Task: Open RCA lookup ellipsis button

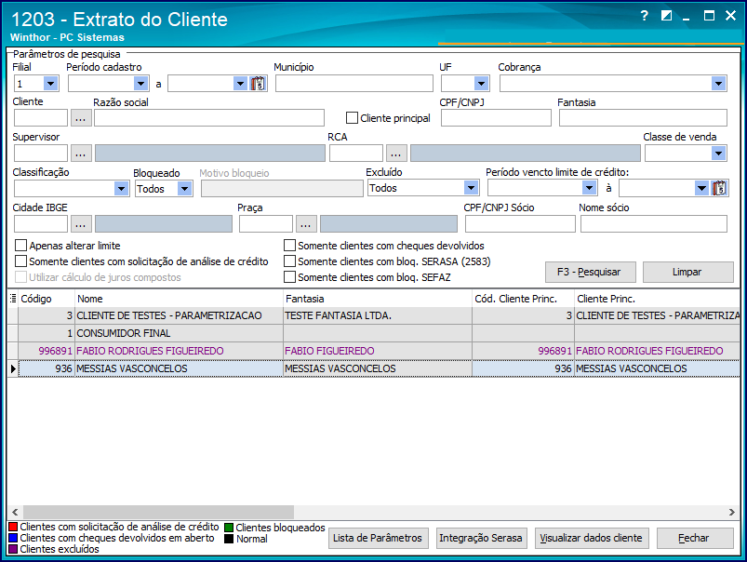Action: click(x=396, y=154)
